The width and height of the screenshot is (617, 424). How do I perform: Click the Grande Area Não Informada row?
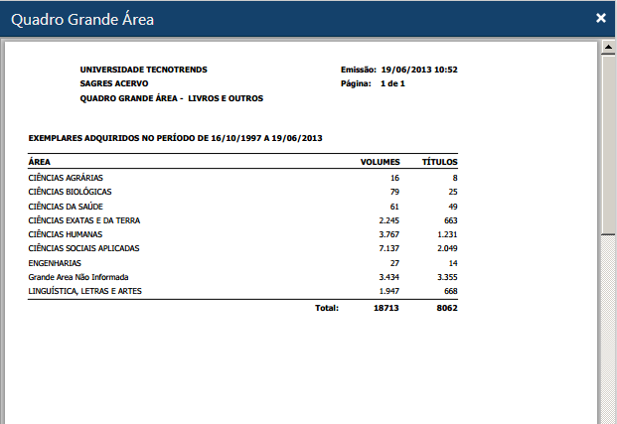coord(78,276)
